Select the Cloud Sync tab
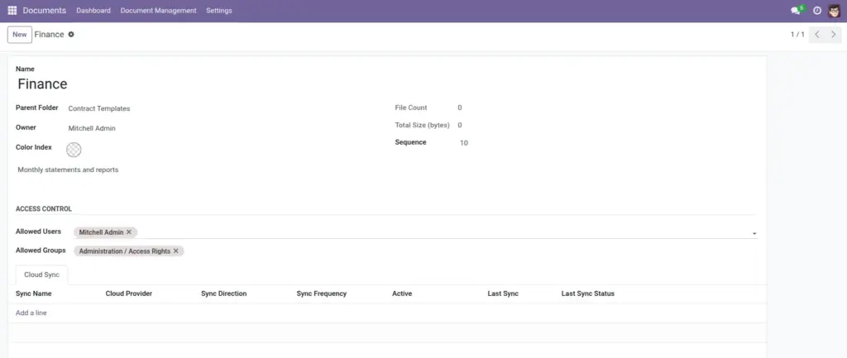The image size is (847, 358). pos(41,274)
